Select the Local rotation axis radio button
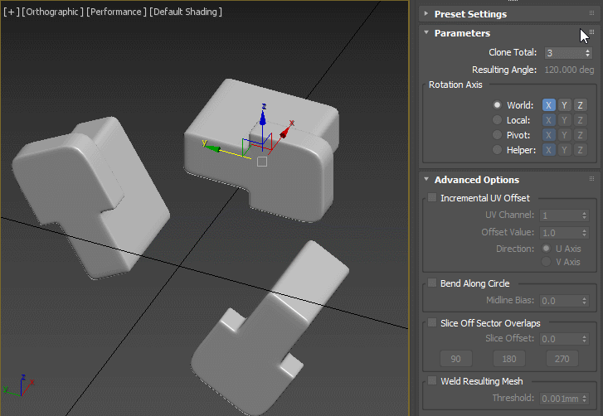 coord(497,120)
